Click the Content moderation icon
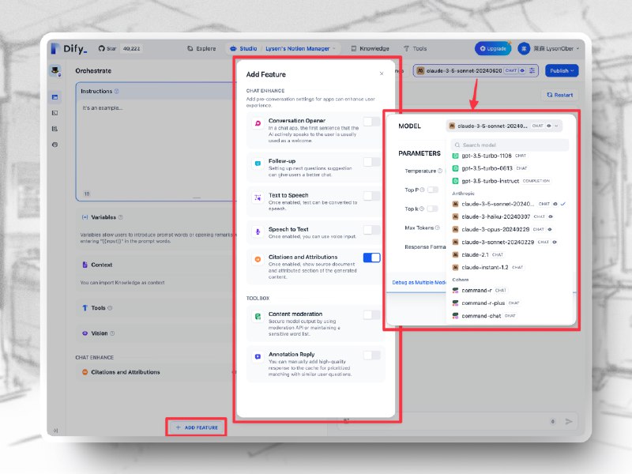This screenshot has height=474, width=632. pos(258,317)
